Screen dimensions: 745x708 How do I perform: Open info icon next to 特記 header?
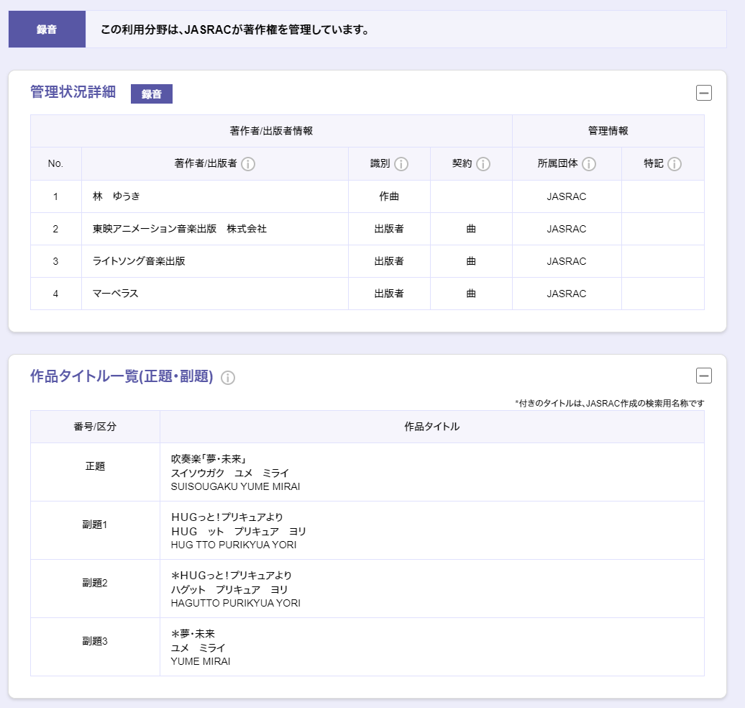[x=675, y=164]
